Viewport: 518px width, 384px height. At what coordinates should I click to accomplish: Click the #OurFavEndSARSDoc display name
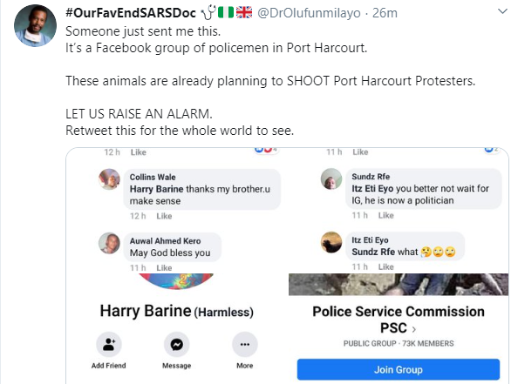(131, 13)
